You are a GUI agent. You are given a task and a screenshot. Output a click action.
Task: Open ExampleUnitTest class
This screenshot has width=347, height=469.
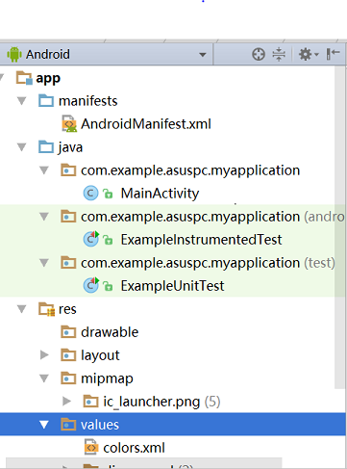[172, 286]
